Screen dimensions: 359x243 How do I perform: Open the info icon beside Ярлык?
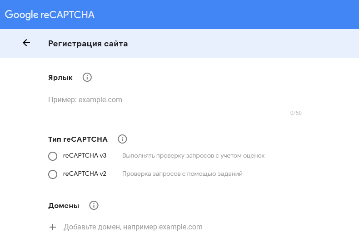click(87, 77)
